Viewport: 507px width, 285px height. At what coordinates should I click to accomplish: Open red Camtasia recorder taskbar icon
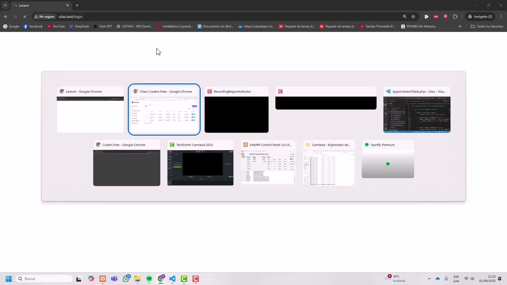pyautogui.click(x=196, y=279)
